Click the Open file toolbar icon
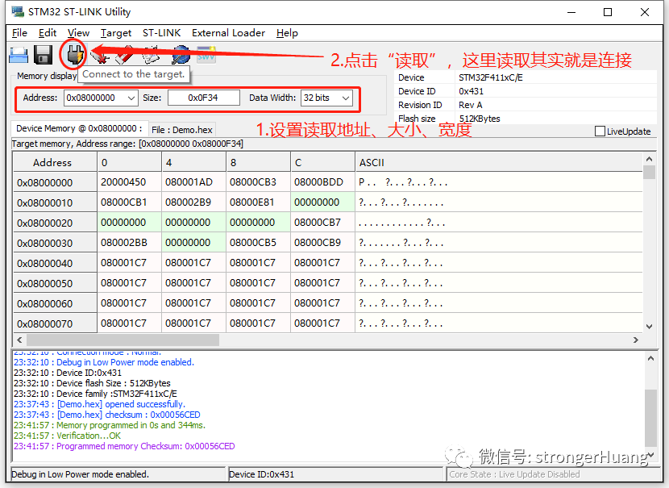The image size is (669, 488). coord(19,55)
